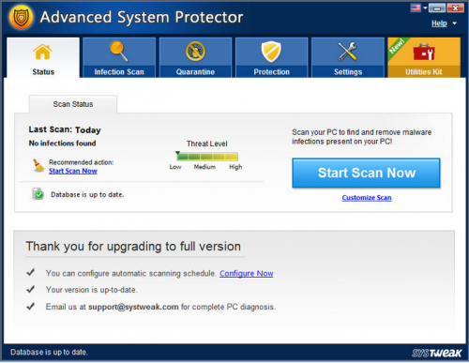
Task: Open the Settings wrench icon
Action: point(348,52)
